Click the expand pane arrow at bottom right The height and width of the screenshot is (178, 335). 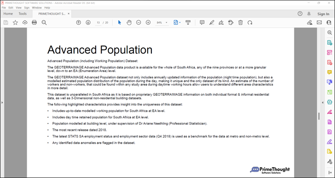coord(330,173)
